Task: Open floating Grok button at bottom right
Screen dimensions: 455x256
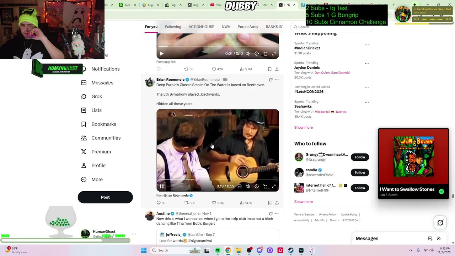Action: coord(440,223)
